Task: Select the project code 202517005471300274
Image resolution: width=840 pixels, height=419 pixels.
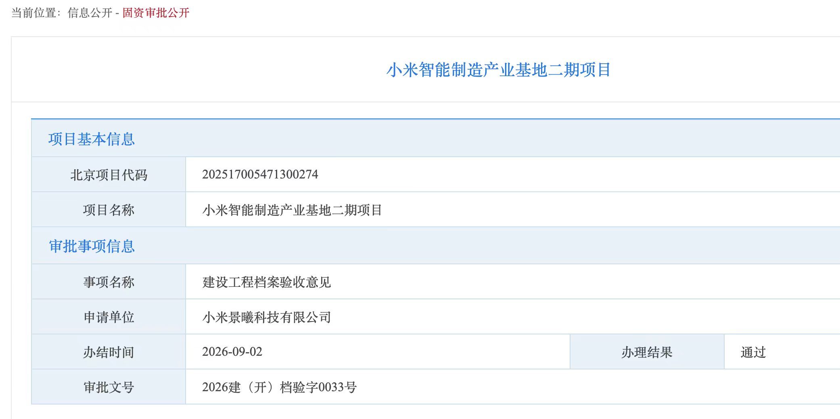Action: click(x=260, y=174)
